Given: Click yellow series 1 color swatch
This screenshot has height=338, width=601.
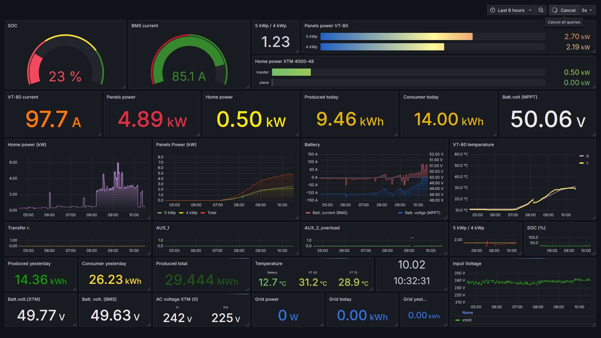Looking at the screenshot, I should click(x=581, y=163).
